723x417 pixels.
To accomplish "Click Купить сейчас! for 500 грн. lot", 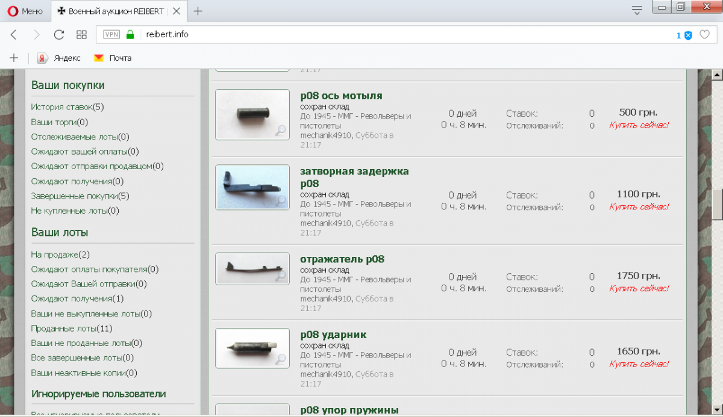I will point(639,125).
